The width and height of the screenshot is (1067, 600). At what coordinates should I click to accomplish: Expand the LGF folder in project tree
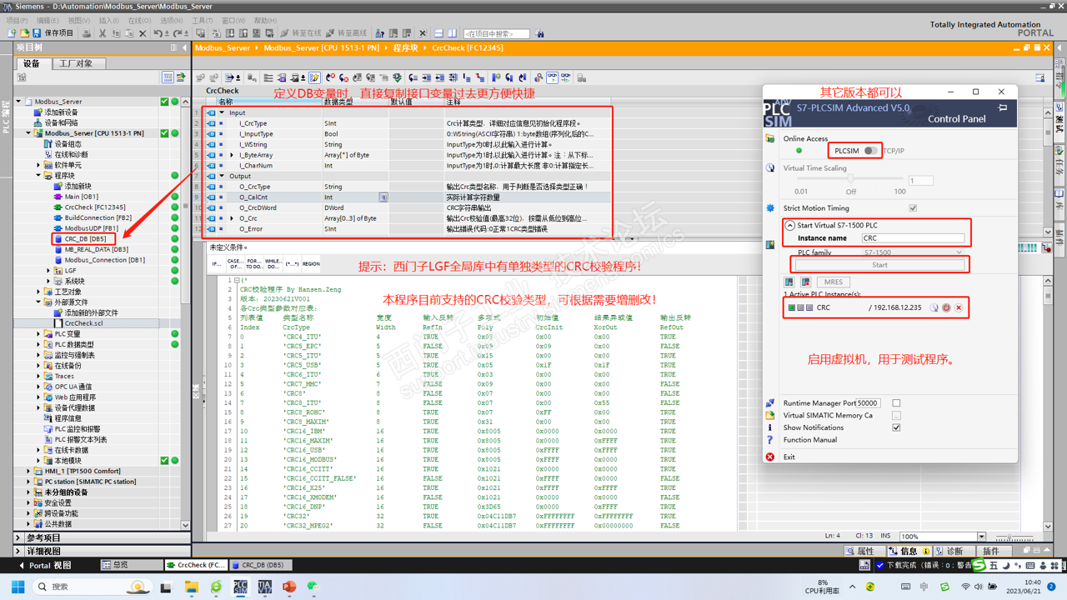click(48, 271)
